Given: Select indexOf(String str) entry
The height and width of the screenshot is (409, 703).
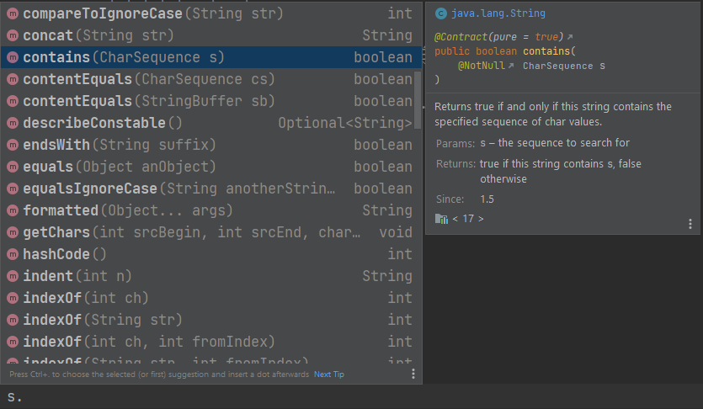Looking at the screenshot, I should pyautogui.click(x=210, y=321).
